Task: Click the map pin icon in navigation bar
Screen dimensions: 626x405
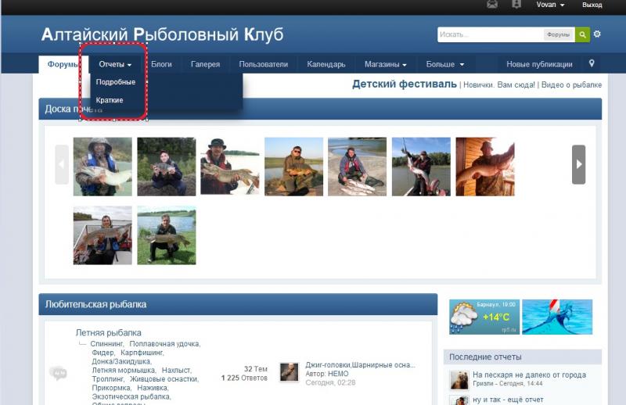Action: (x=592, y=64)
